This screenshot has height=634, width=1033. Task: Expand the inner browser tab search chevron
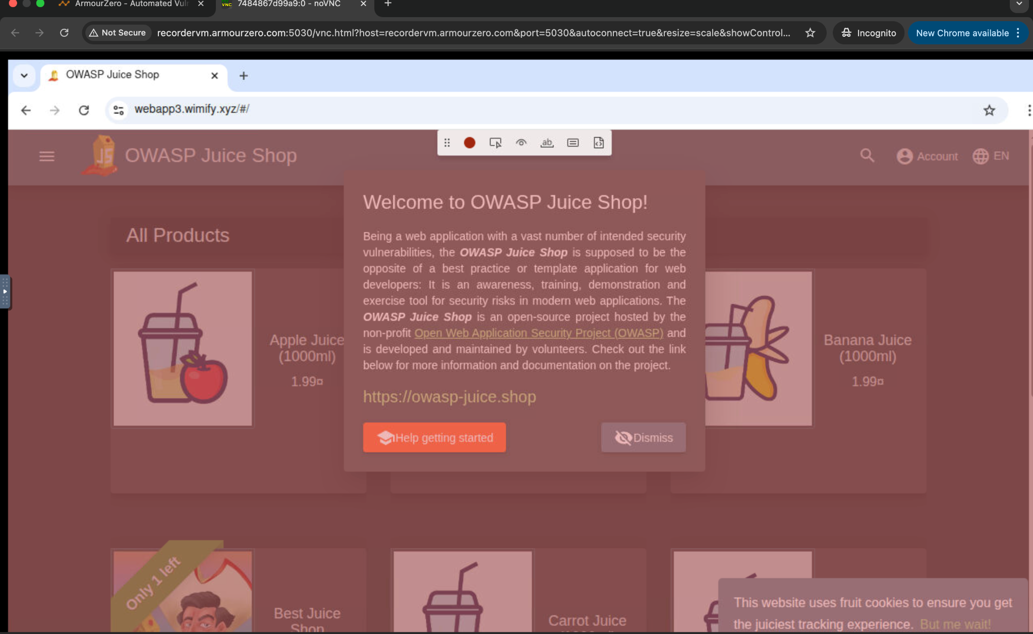[x=24, y=76]
